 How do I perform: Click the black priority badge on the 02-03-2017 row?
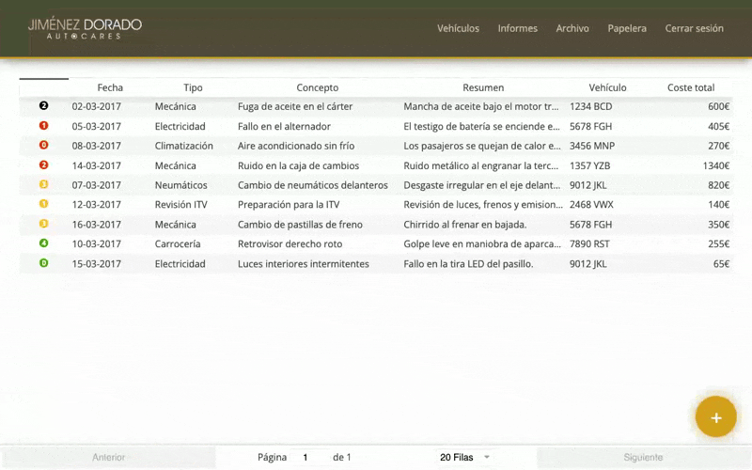[43, 105]
